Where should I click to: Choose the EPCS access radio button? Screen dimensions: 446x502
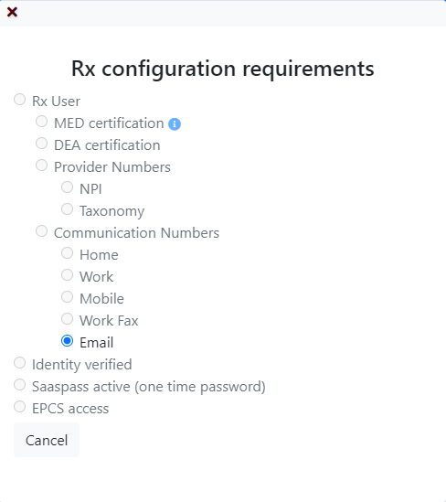pyautogui.click(x=19, y=407)
